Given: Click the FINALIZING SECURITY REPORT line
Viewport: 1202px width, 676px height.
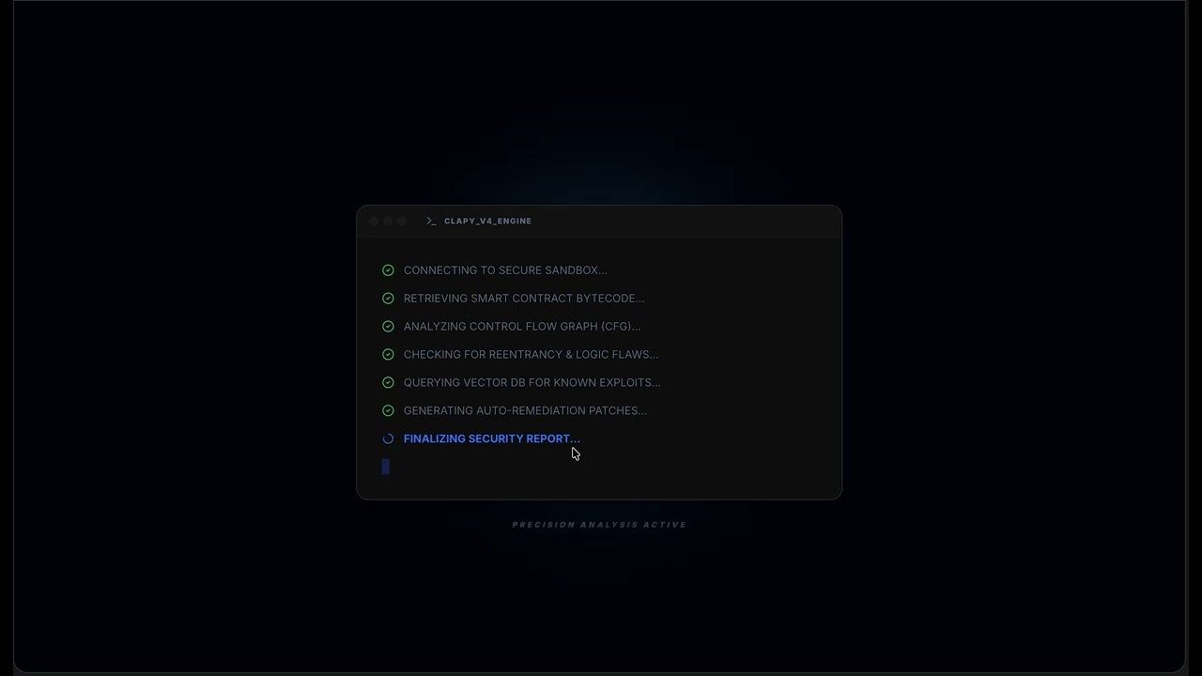Looking at the screenshot, I should pyautogui.click(x=491, y=438).
